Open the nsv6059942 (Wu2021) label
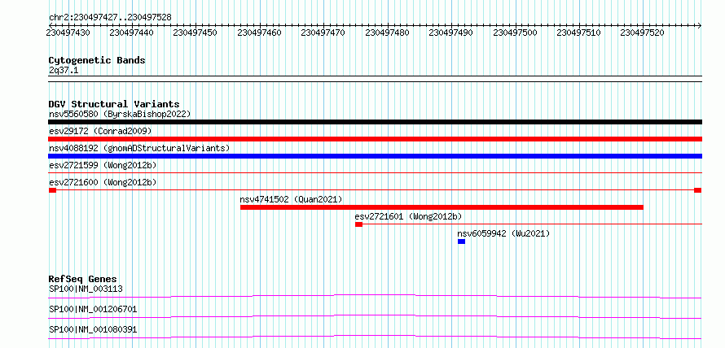 503,233
